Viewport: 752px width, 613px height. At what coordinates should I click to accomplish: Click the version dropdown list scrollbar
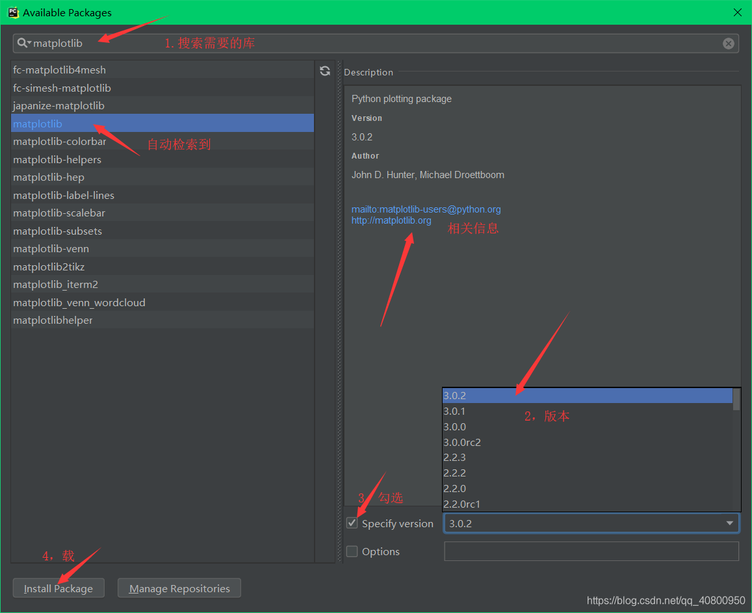coord(736,400)
